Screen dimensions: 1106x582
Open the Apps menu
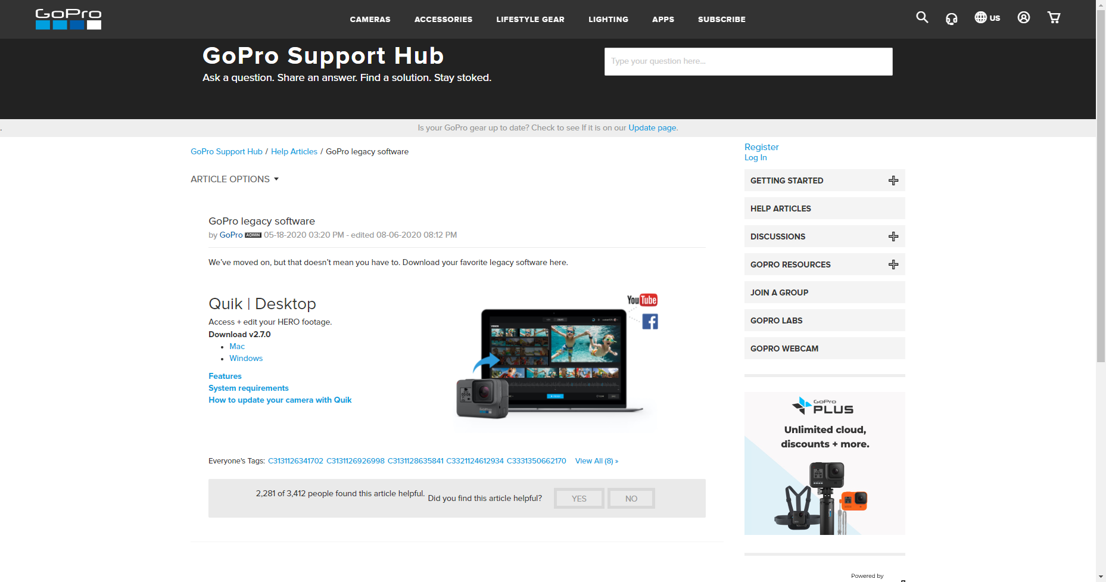point(663,19)
